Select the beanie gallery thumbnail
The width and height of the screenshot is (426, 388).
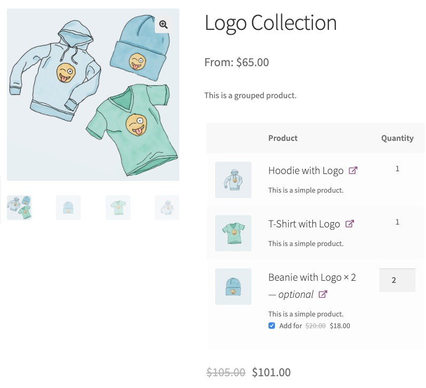point(68,208)
